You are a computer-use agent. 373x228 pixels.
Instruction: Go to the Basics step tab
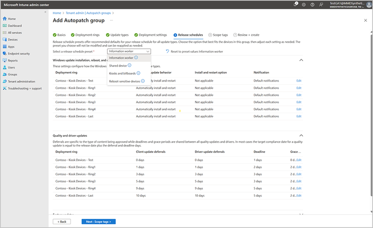point(59,35)
